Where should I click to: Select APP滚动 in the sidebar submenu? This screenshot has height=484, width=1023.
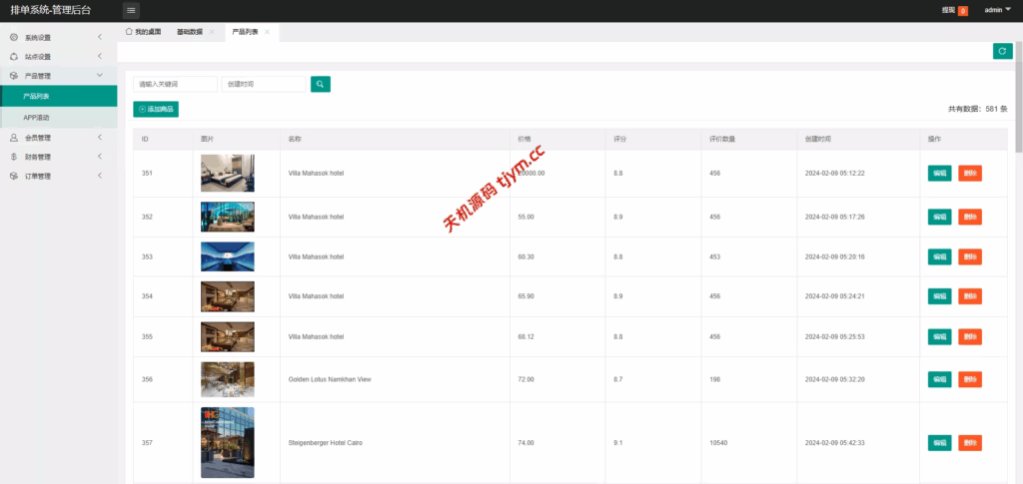coord(37,118)
